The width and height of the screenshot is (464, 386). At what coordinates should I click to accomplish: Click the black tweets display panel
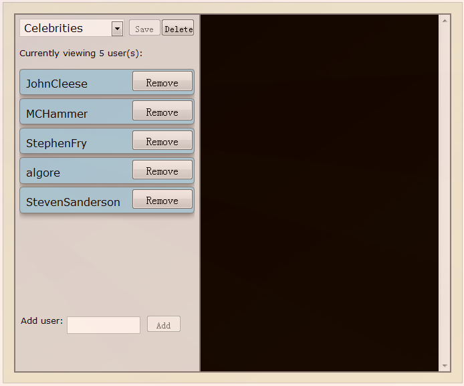pos(320,193)
